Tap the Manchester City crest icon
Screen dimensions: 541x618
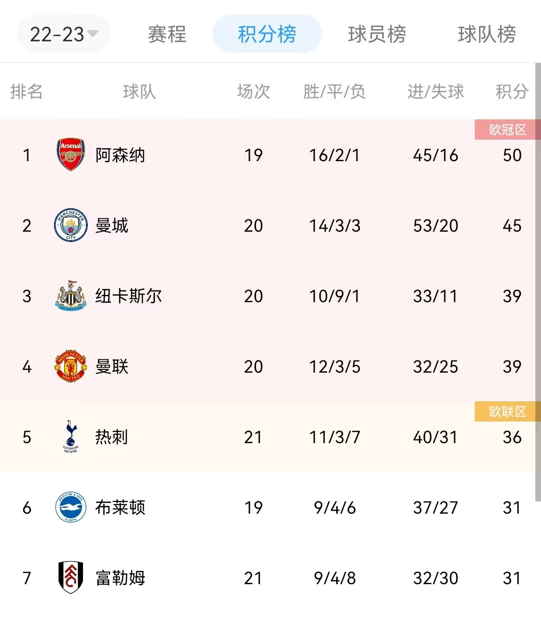(71, 225)
